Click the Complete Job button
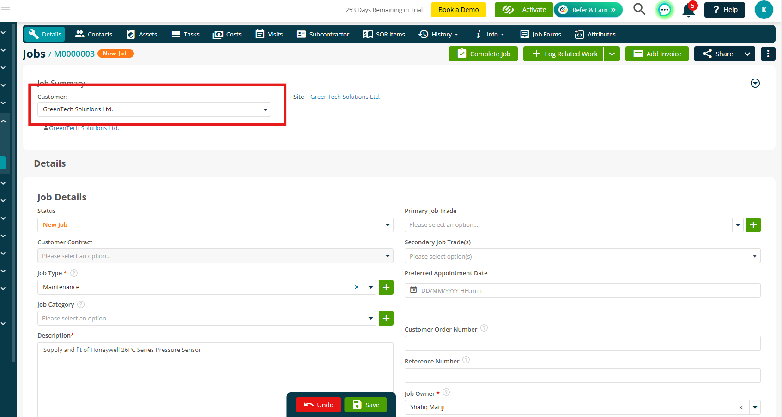 click(x=483, y=54)
